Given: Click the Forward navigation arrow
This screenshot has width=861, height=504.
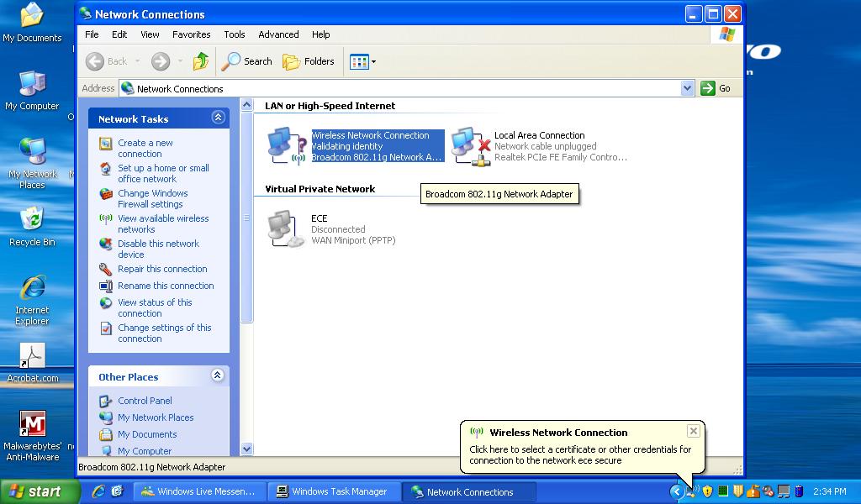Looking at the screenshot, I should [x=161, y=61].
